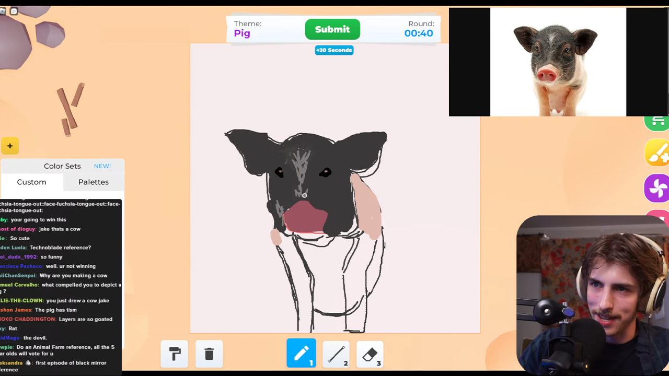Select the Line tool
The width and height of the screenshot is (669, 376).
pyautogui.click(x=336, y=354)
